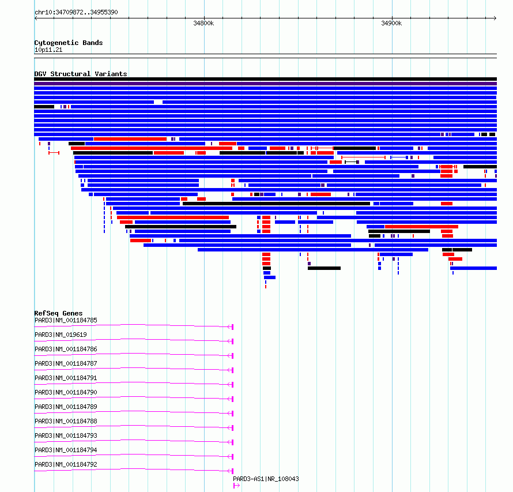Click PARD3|NM_001184789 transcript label
The width and height of the screenshot is (513, 492).
(66, 407)
